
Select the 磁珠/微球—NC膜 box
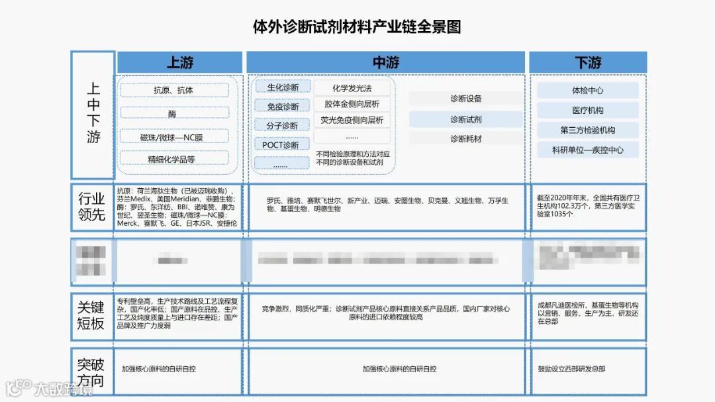[x=174, y=137]
